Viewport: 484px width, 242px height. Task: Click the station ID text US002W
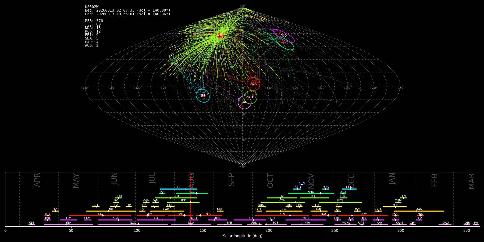pyautogui.click(x=92, y=7)
